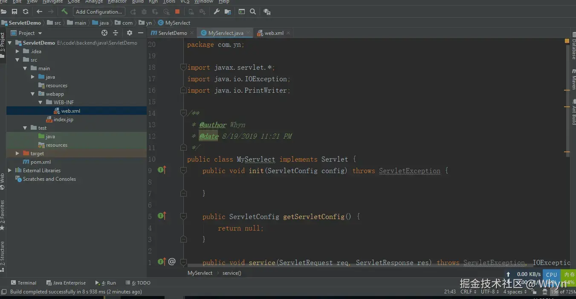Click the Search Everywhere magnifier icon
The width and height of the screenshot is (576, 299).
click(253, 12)
